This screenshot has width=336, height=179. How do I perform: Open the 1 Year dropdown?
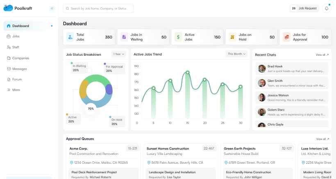click(x=118, y=54)
